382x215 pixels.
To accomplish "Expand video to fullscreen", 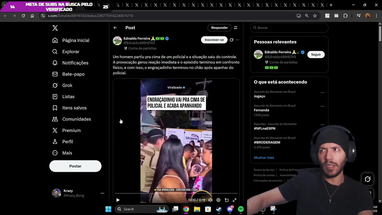I will tap(235, 200).
